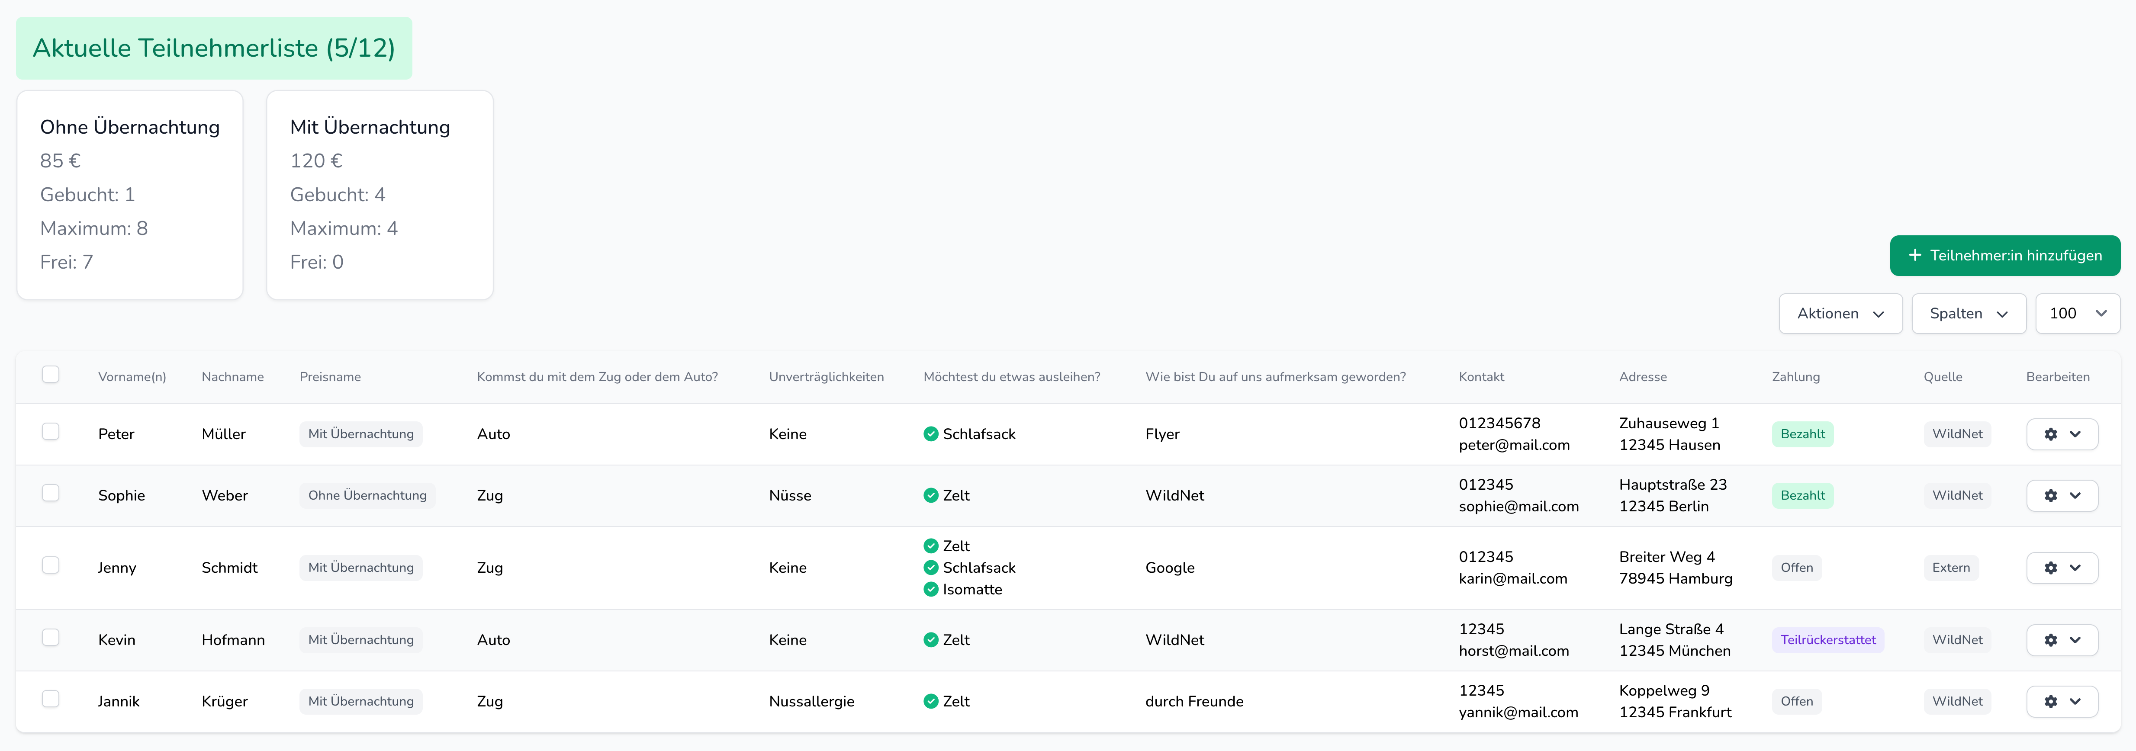
Task: Click the Teilnehmer:in hinzufügen button
Action: click(x=2005, y=255)
